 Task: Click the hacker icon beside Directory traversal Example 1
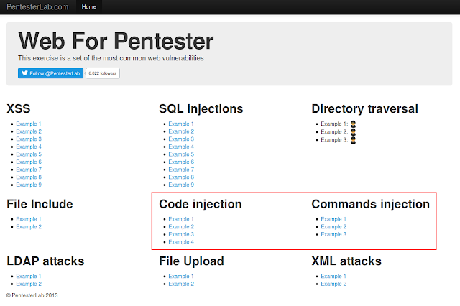point(353,124)
